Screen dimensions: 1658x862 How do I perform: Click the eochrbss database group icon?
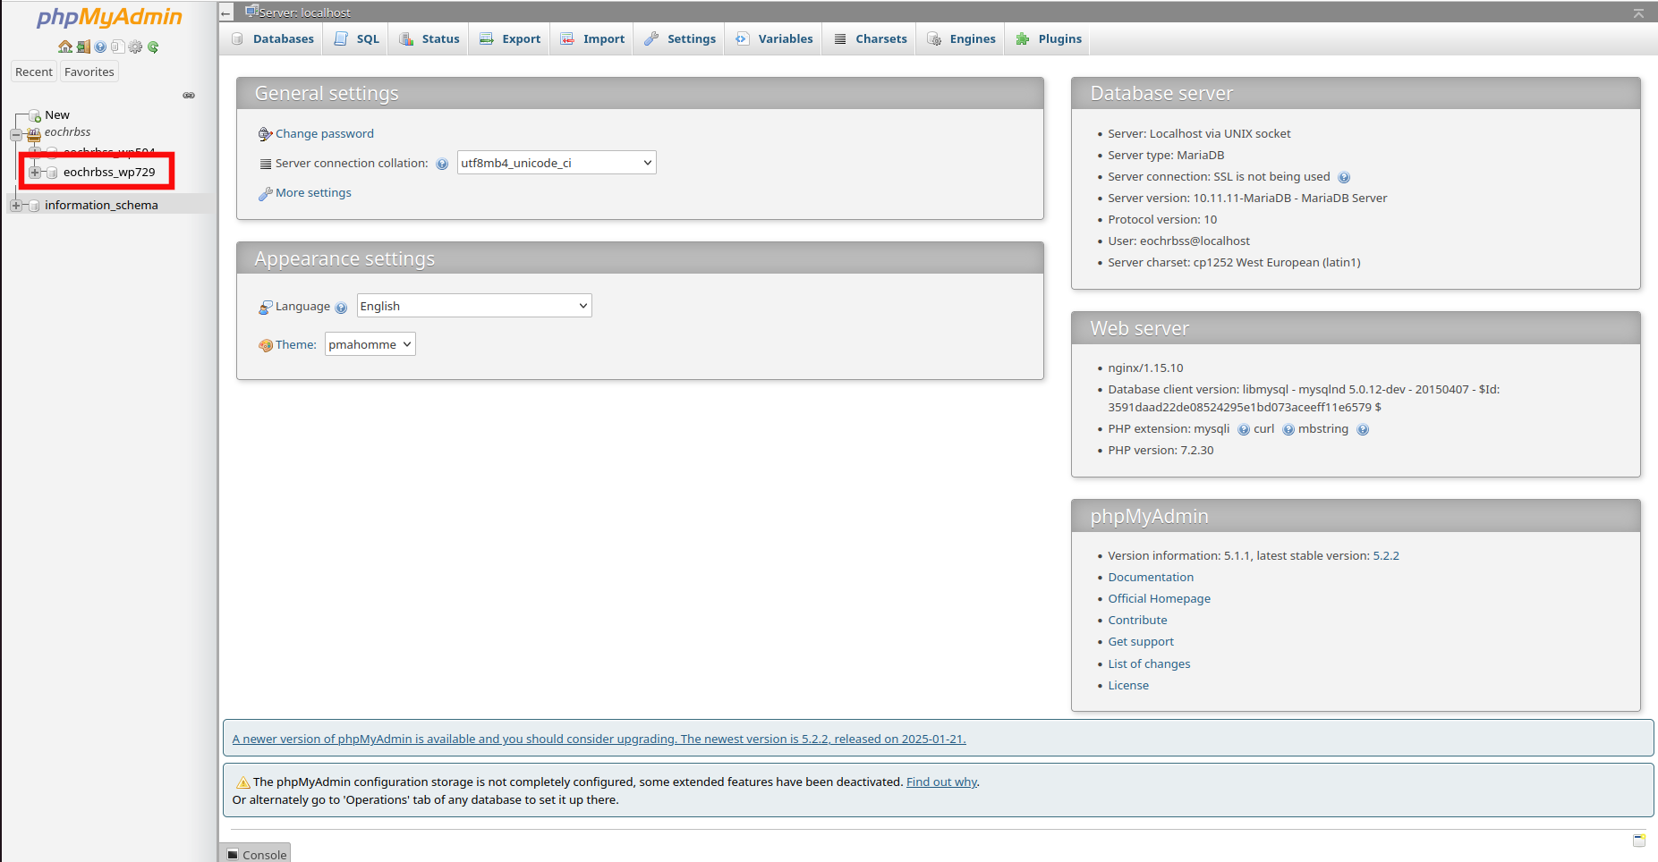(x=34, y=133)
